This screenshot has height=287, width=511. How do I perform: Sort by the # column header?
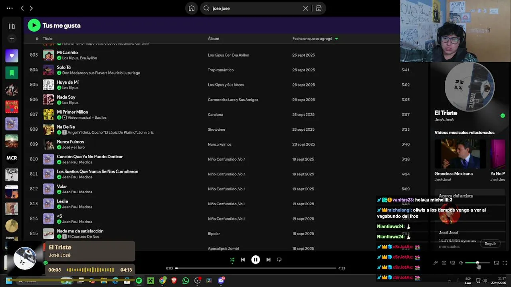pos(37,39)
